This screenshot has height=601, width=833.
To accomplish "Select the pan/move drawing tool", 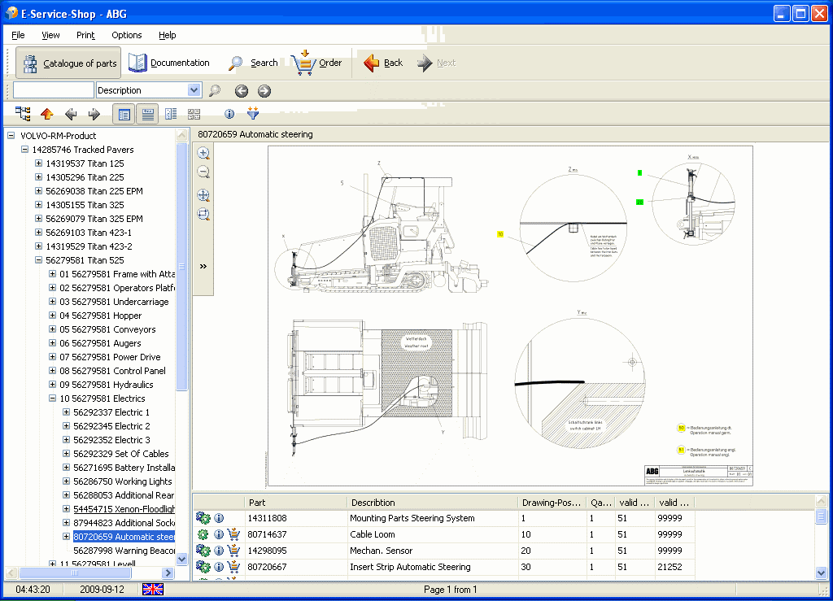I will (203, 195).
